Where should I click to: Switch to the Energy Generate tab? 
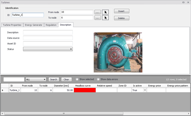pos(33,25)
